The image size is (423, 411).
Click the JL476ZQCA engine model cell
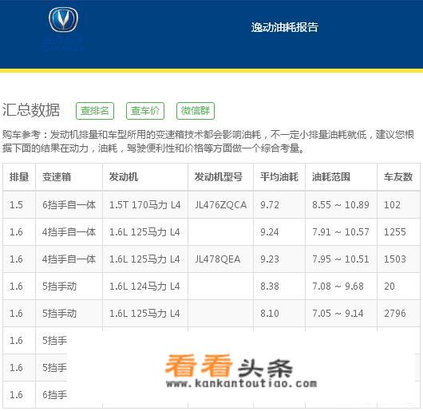click(220, 205)
